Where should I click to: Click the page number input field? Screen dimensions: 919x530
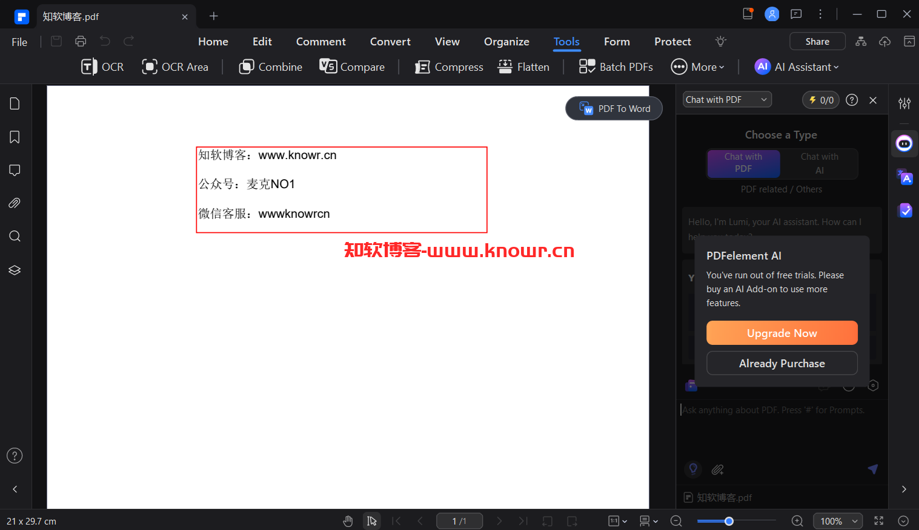(x=459, y=521)
